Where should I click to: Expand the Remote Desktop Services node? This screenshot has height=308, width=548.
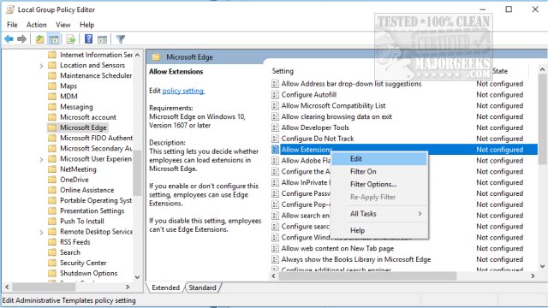41,232
